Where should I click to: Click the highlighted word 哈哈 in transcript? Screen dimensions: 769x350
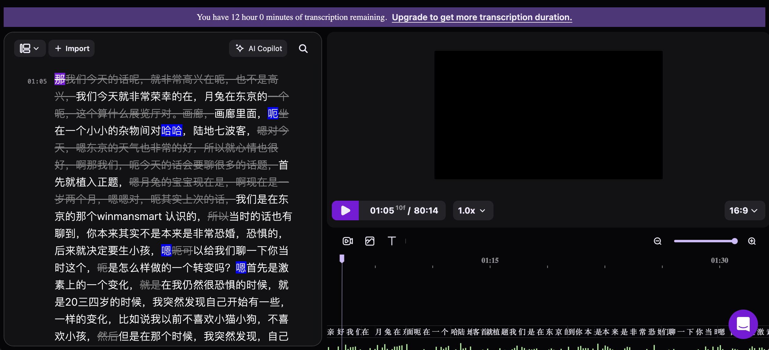(x=171, y=131)
